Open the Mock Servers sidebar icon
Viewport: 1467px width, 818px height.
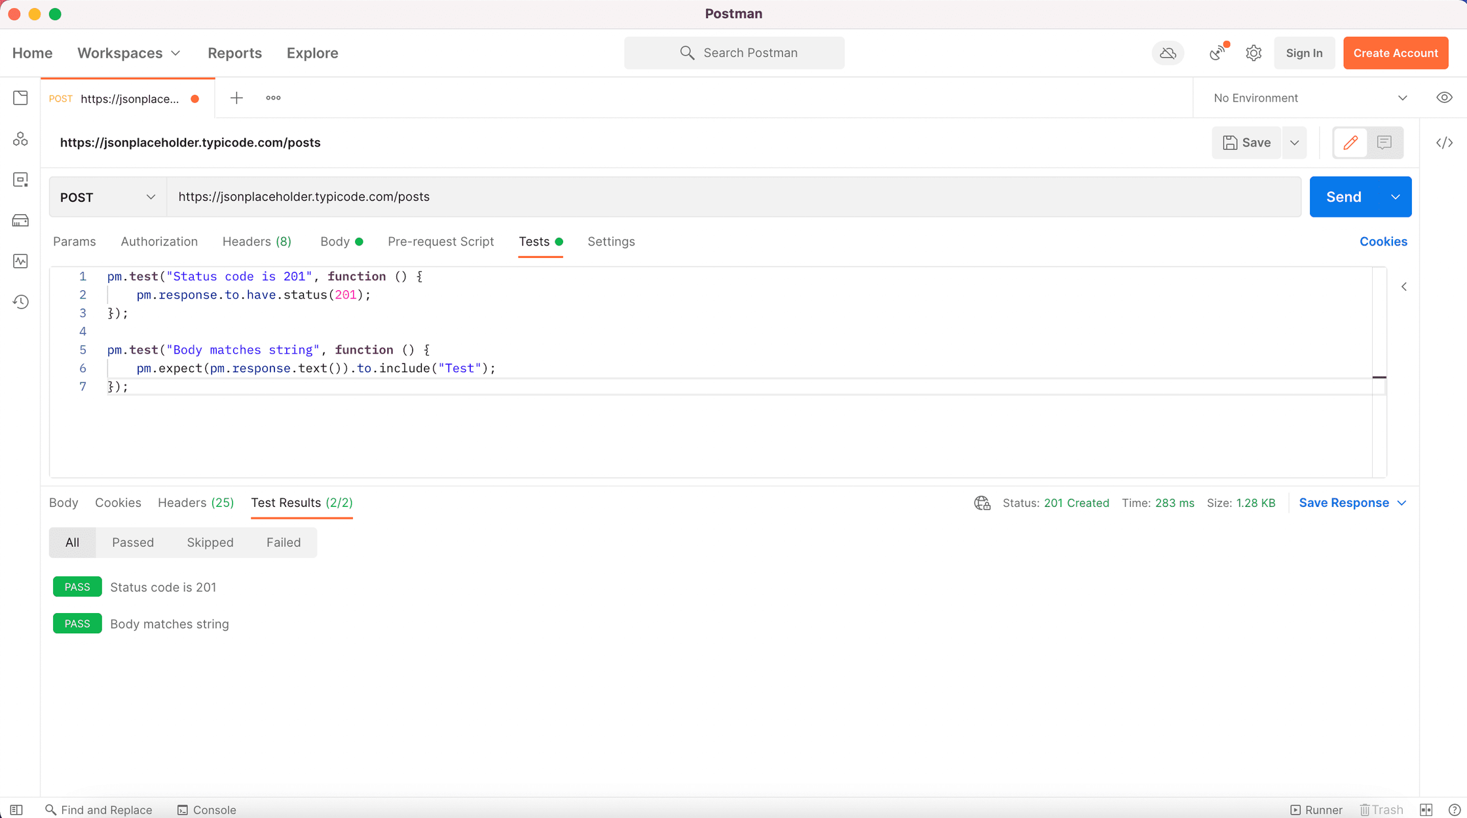[20, 220]
